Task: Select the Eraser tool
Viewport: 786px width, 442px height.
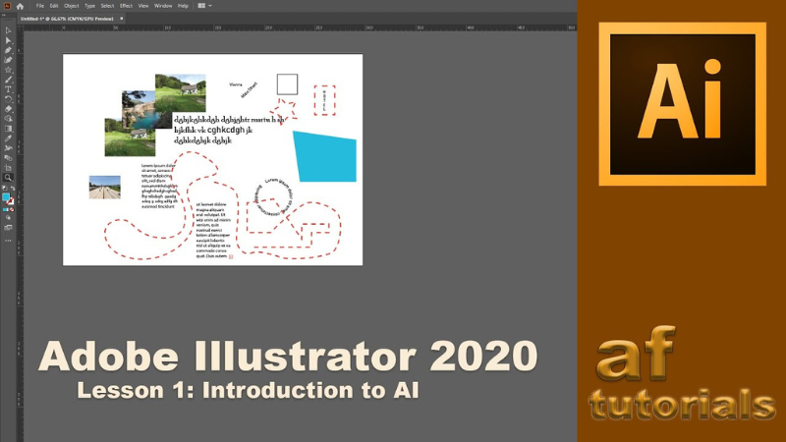Action: pos(8,109)
